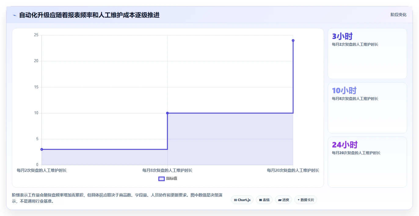The image size is (419, 216).
Task: Click the chart data point at value 3
Action: (x=42, y=149)
